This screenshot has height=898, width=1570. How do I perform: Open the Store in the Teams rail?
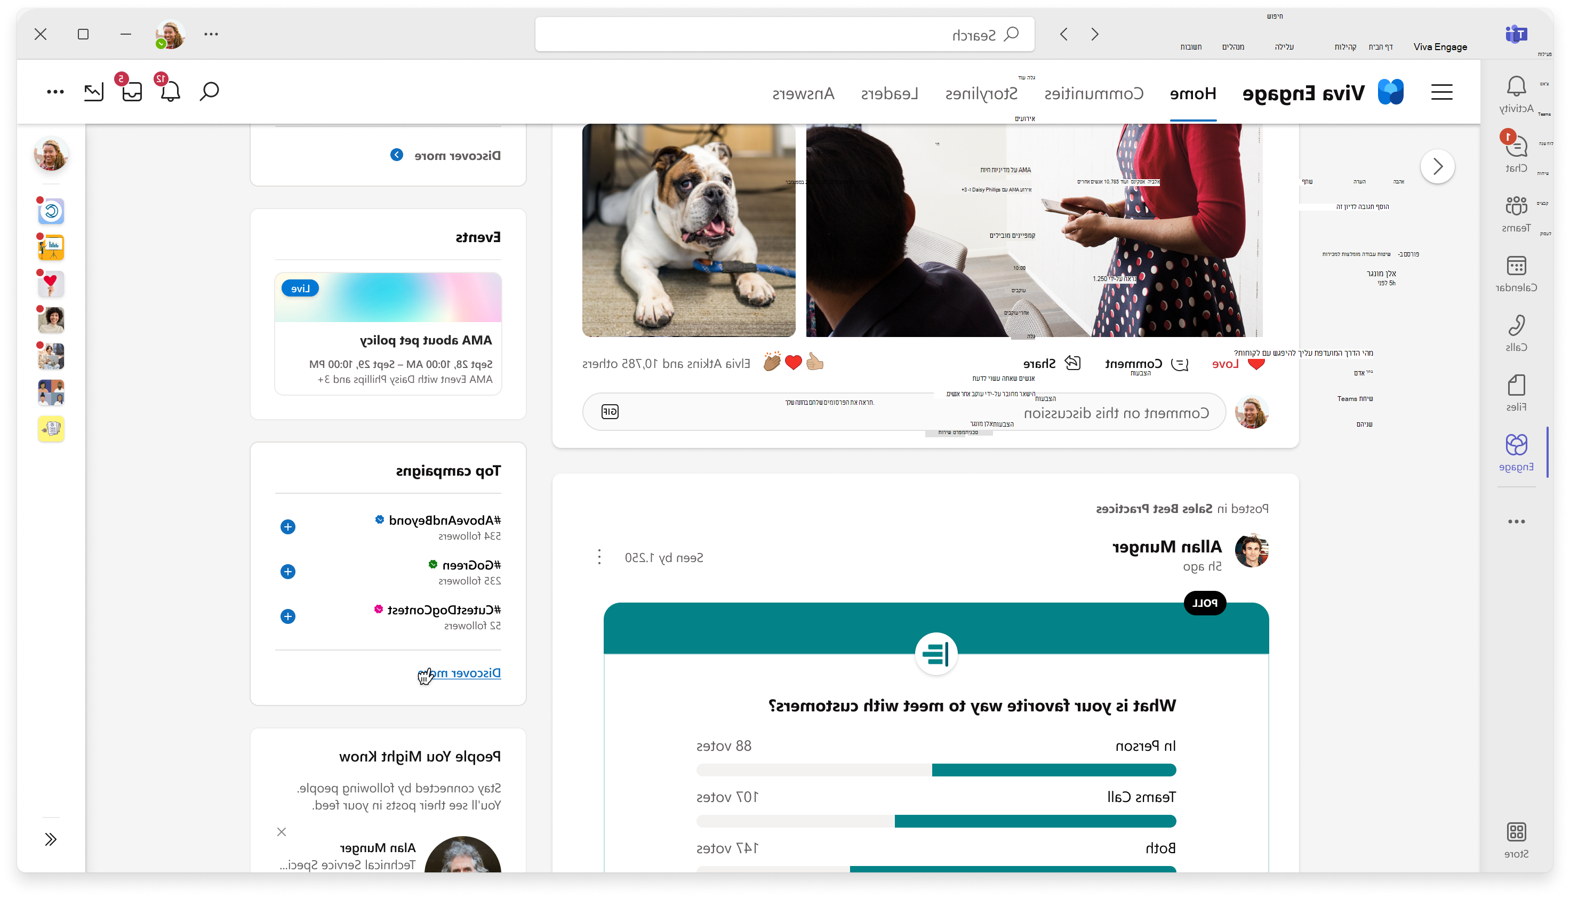[x=1516, y=840]
